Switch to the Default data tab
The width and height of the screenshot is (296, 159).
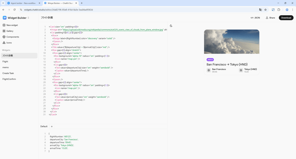pos(44,126)
